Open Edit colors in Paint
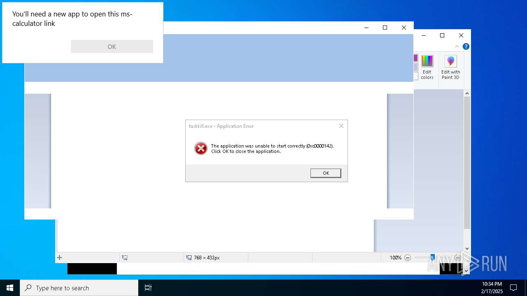The image size is (527, 296). [x=427, y=68]
